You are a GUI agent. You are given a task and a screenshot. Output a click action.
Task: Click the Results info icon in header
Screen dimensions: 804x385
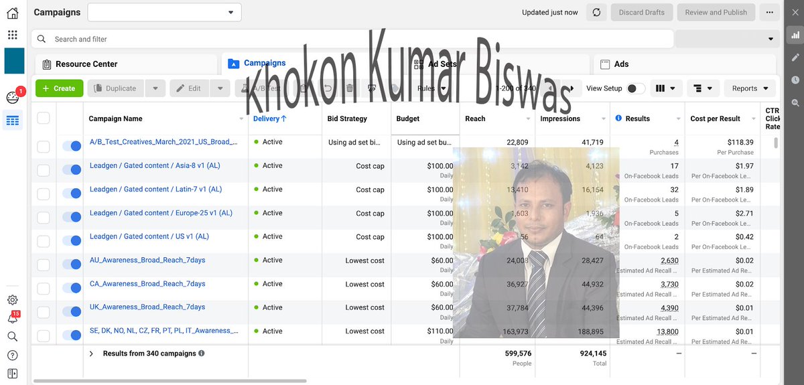click(x=618, y=119)
